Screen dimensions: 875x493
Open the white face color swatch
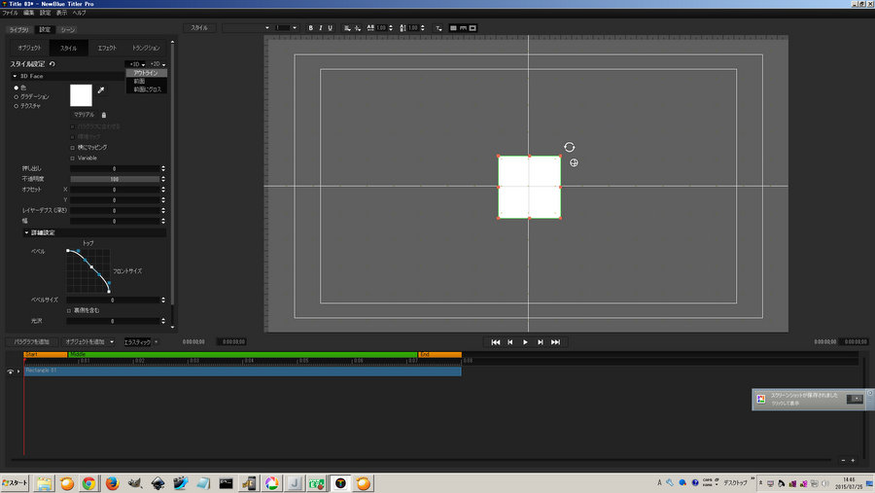point(81,95)
